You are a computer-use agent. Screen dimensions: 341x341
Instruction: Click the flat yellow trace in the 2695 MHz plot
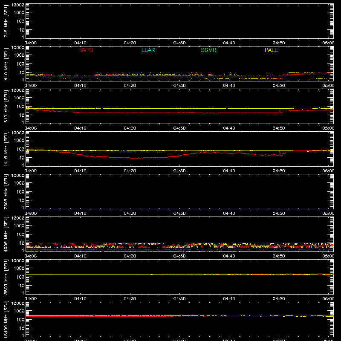click(179, 209)
